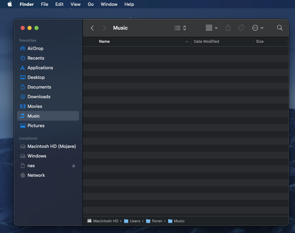This screenshot has width=295, height=233.
Task: Open the Window menu
Action: click(x=109, y=4)
